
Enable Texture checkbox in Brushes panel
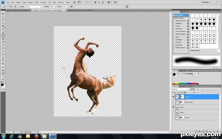[174, 26]
